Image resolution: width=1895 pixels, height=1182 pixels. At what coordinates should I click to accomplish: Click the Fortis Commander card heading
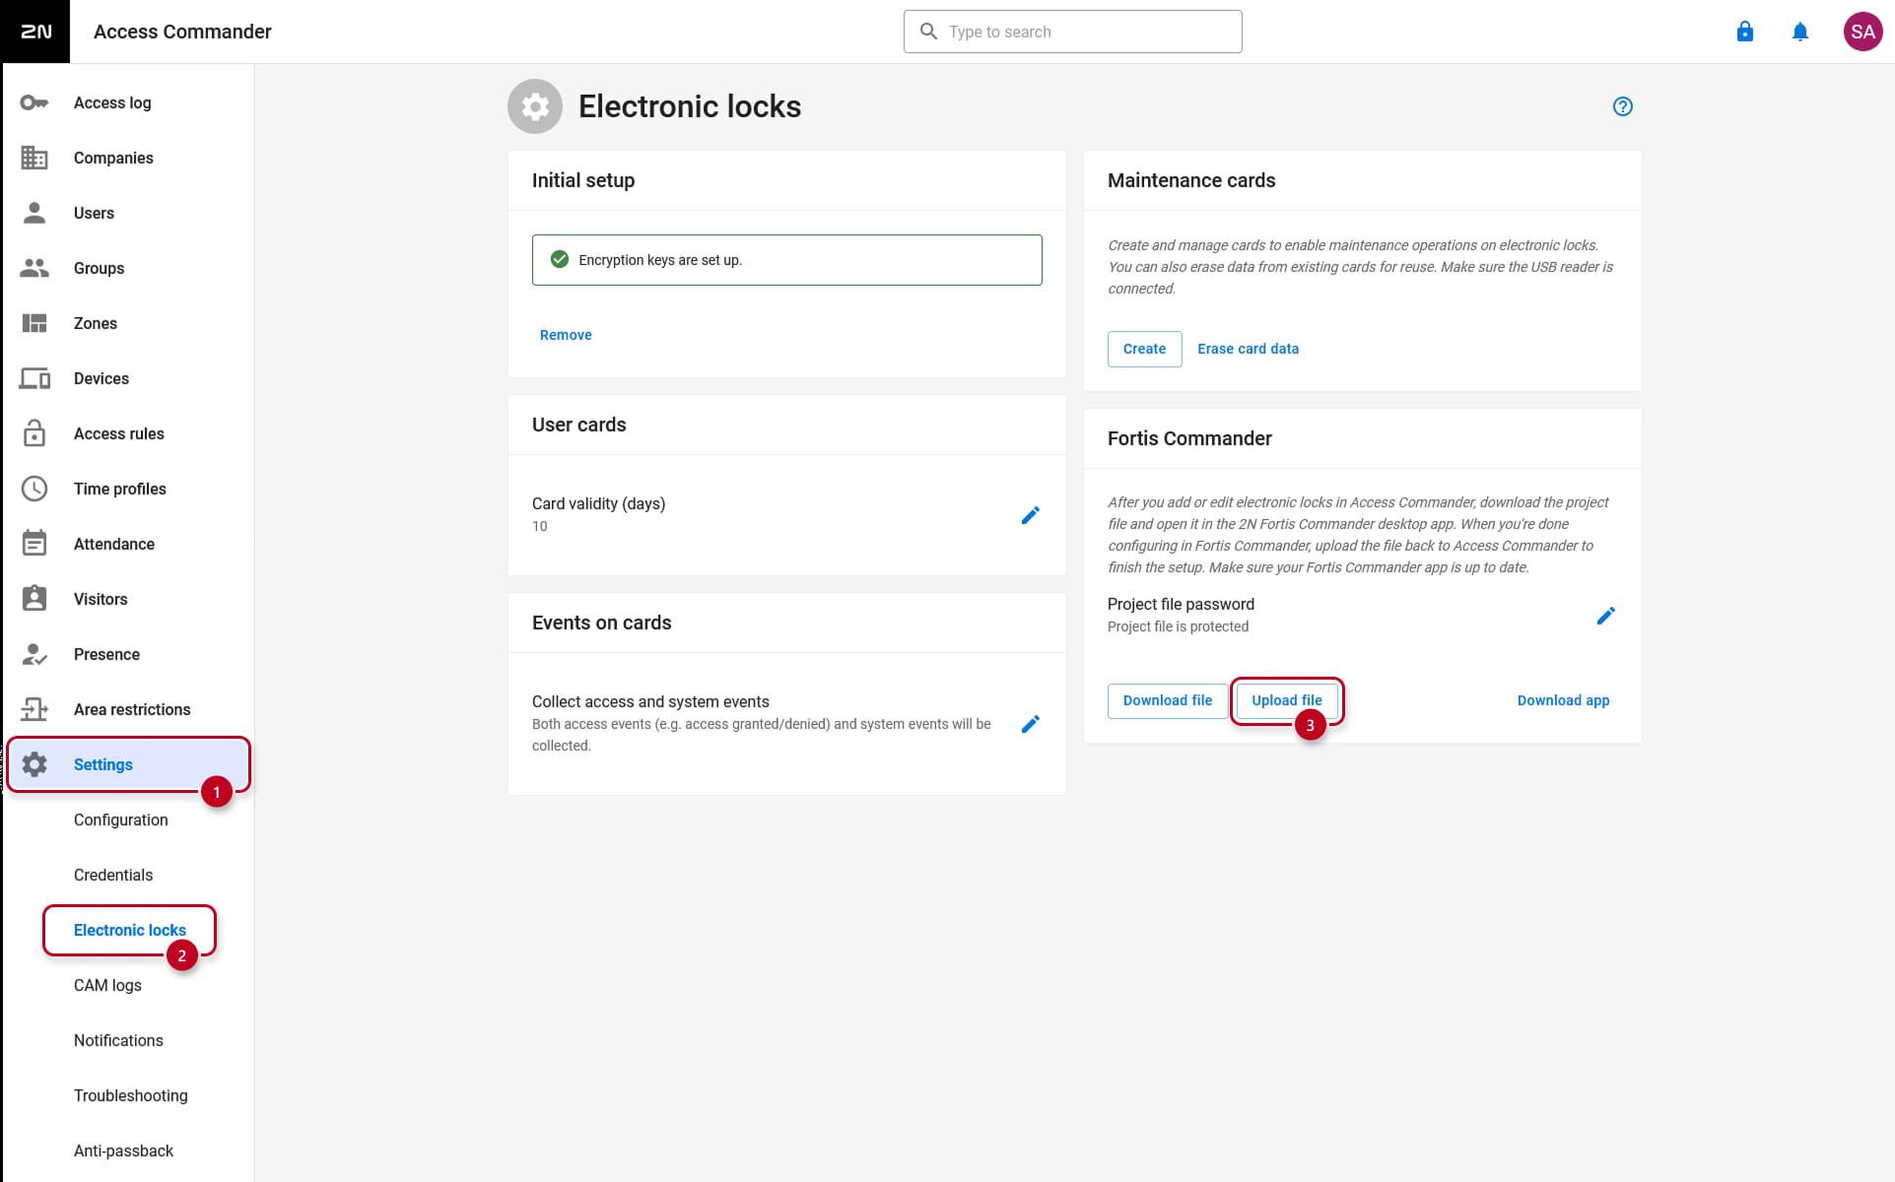click(1189, 438)
